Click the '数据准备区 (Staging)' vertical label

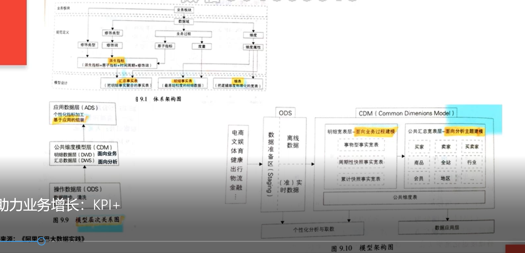pyautogui.click(x=271, y=164)
